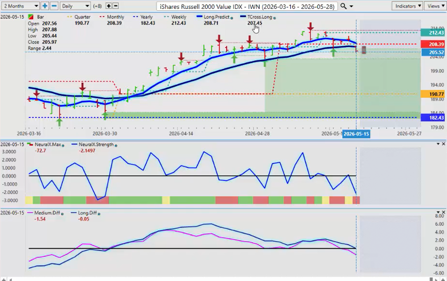The height and width of the screenshot is (281, 447).
Task: Click the Medium.Diff value -1.54
Action: tap(40, 219)
